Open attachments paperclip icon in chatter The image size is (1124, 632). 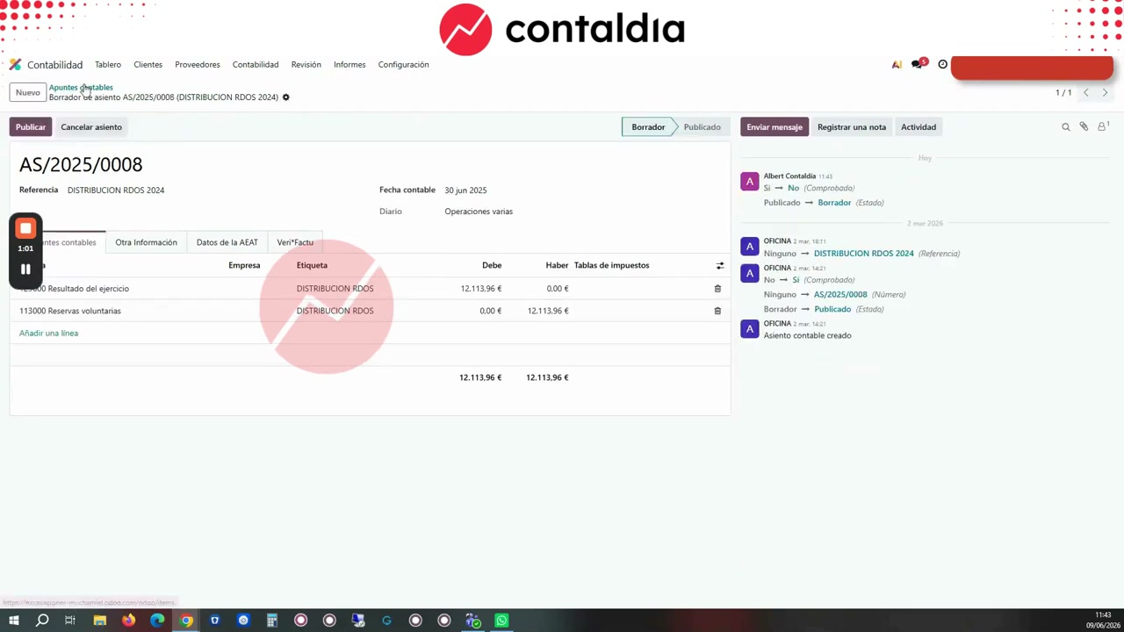pyautogui.click(x=1084, y=127)
